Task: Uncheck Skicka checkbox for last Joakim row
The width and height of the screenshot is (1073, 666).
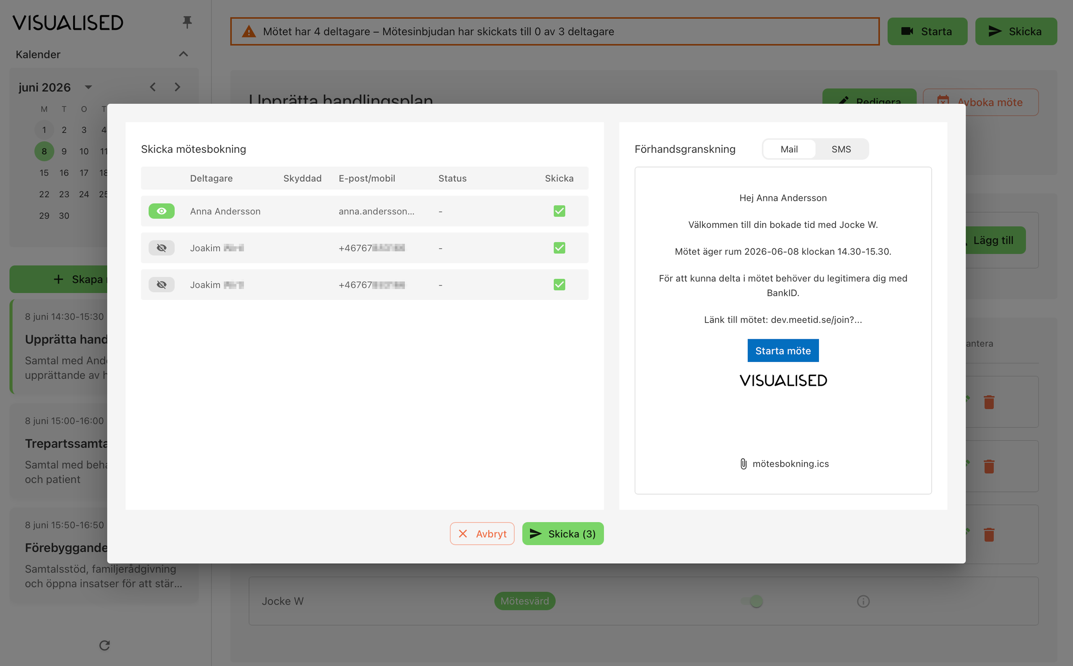Action: [559, 284]
